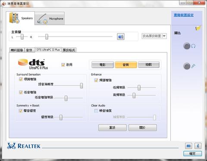Viewport: 207px width, 161px height.
Task: Click the Microphone device icon
Action: click(42, 19)
